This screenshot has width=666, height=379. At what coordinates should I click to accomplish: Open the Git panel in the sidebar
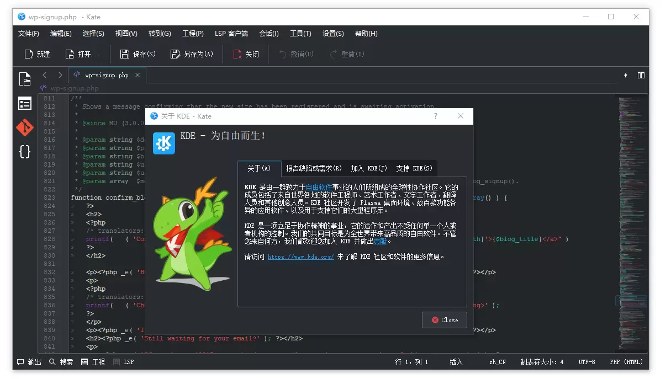click(25, 127)
